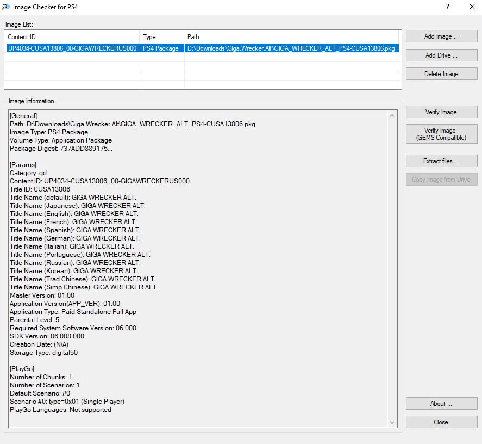The image size is (482, 444).
Task: Click Verify Image (GEMS Compatible) button
Action: [x=441, y=134]
